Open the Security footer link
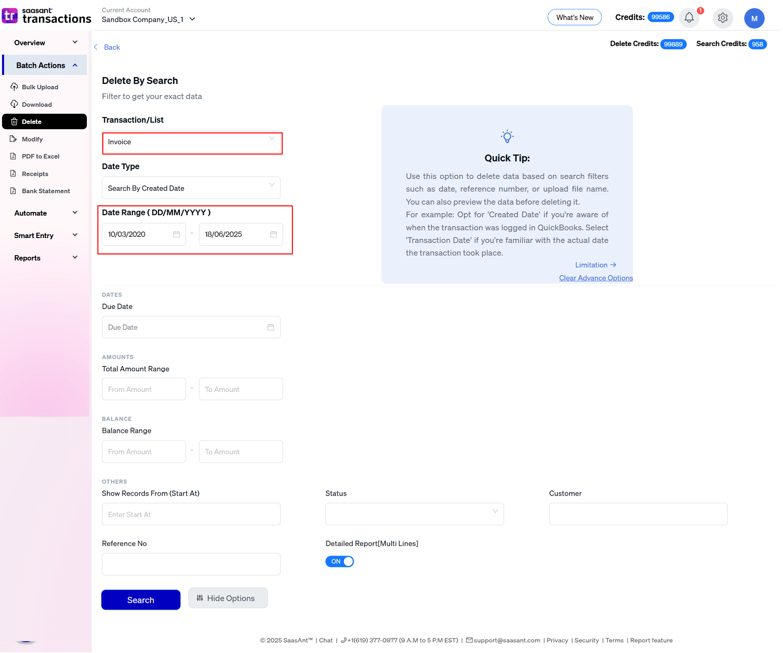The width and height of the screenshot is (783, 653). [x=586, y=640]
